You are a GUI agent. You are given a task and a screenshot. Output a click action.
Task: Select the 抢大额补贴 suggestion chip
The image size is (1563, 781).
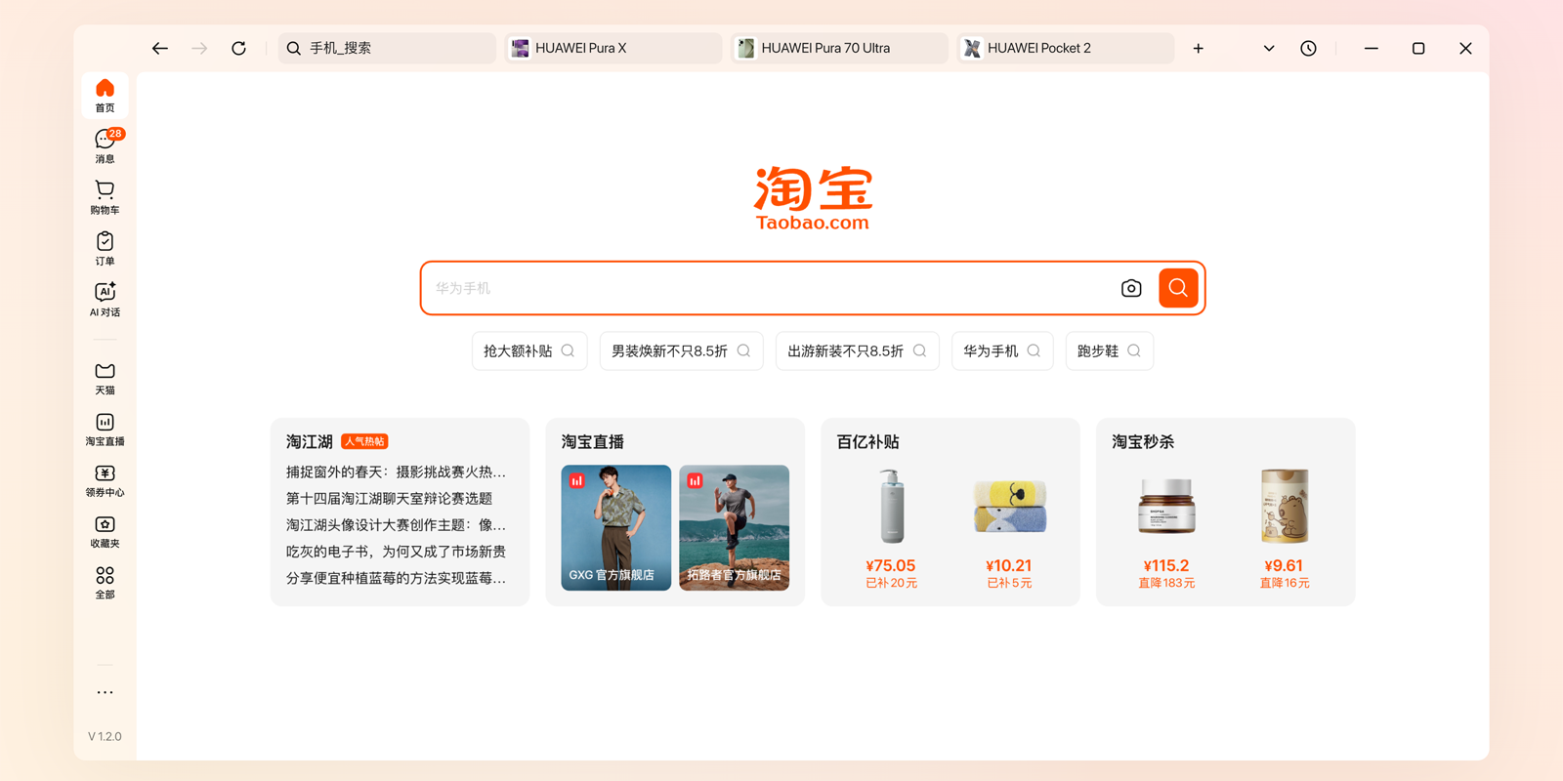point(529,350)
